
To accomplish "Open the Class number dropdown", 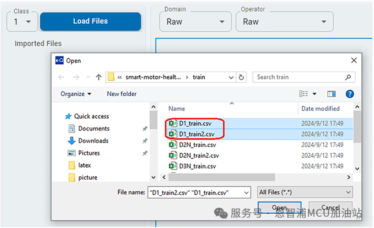I will pyautogui.click(x=22, y=22).
